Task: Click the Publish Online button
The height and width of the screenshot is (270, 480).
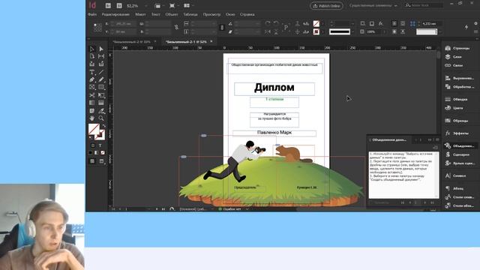Action: [x=326, y=6]
